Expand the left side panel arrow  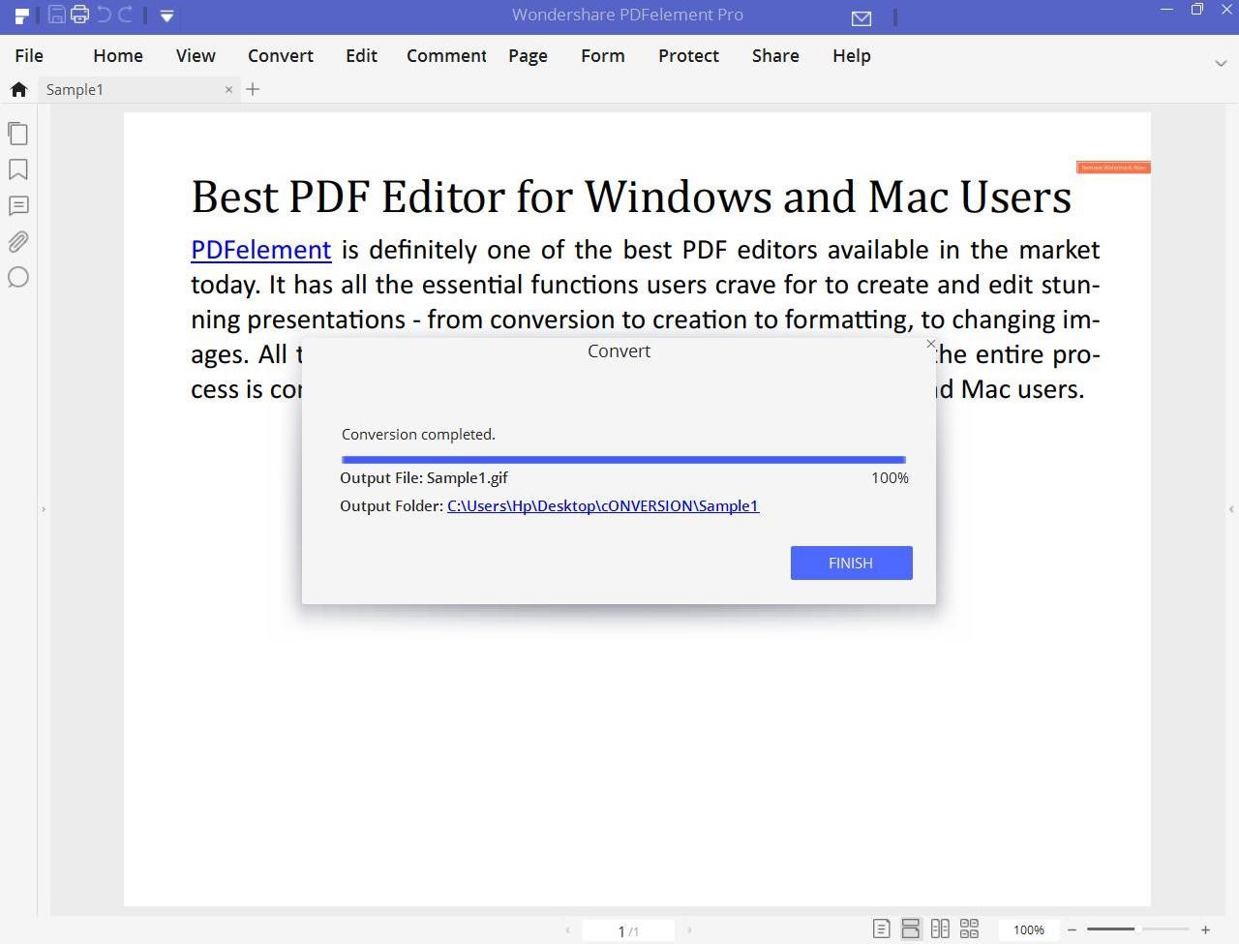point(43,508)
